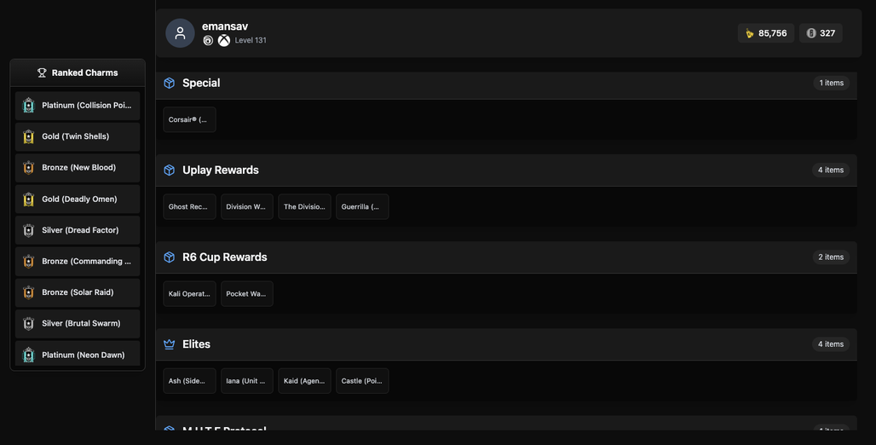Click the Xbox platform icon

coord(223,40)
